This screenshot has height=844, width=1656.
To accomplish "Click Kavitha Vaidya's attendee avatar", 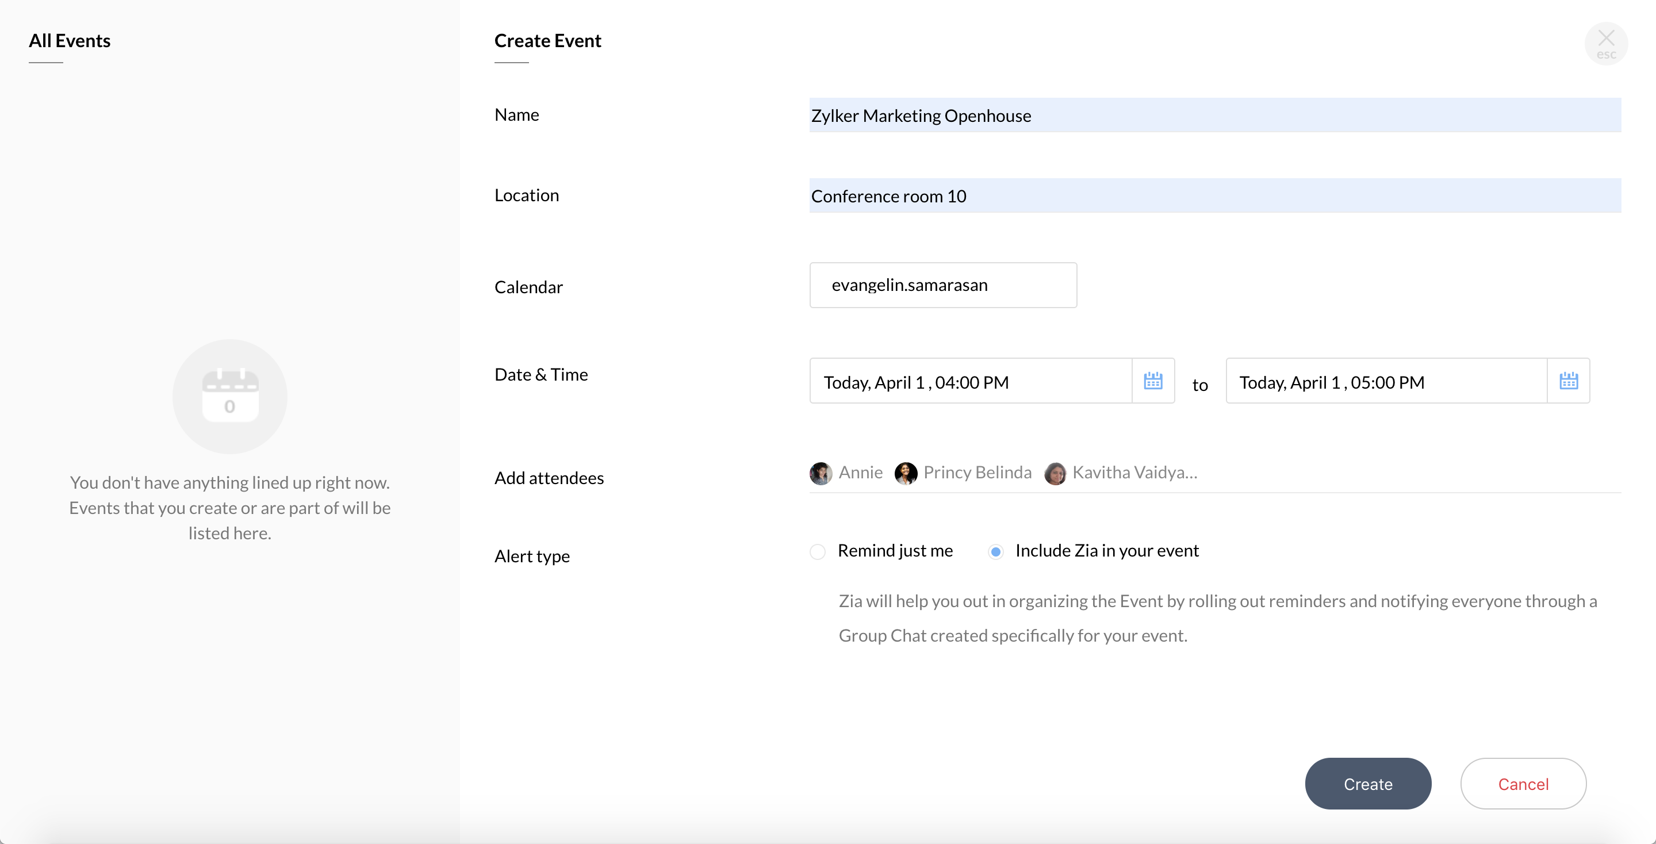I will [1055, 474].
